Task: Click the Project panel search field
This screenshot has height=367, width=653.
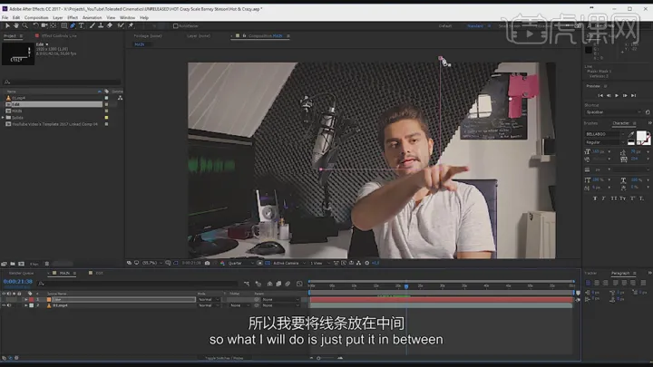Action: [63, 82]
